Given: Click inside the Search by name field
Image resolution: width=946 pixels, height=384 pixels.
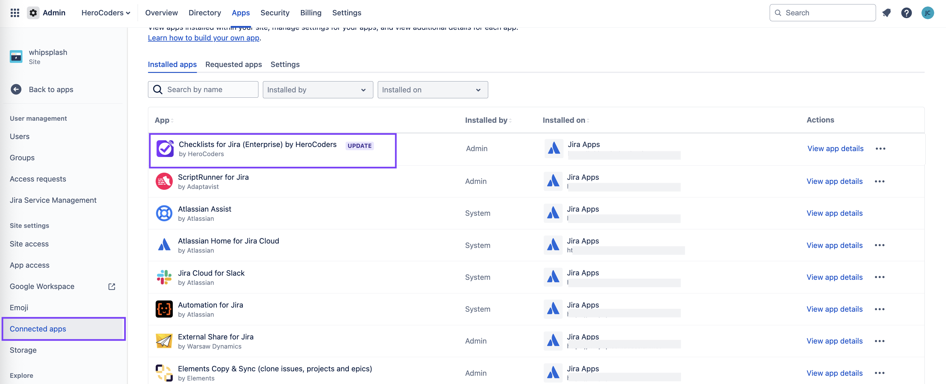Looking at the screenshot, I should 203,89.
